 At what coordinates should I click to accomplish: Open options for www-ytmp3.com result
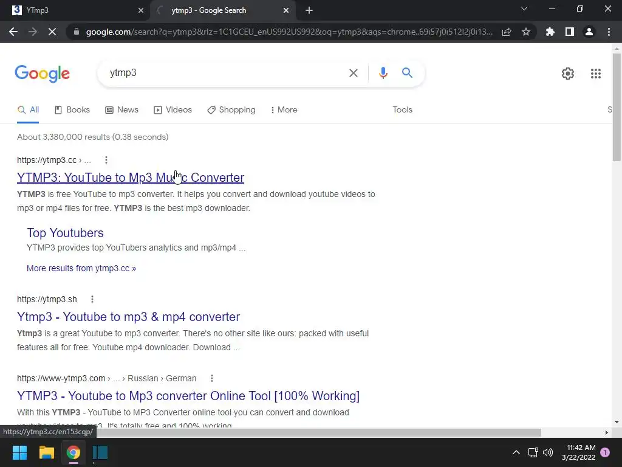pyautogui.click(x=212, y=378)
